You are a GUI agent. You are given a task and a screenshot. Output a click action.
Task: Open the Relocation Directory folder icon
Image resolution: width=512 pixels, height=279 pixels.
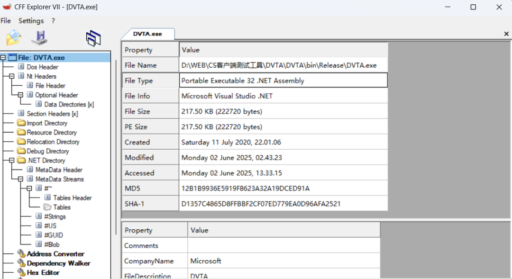coord(21,142)
